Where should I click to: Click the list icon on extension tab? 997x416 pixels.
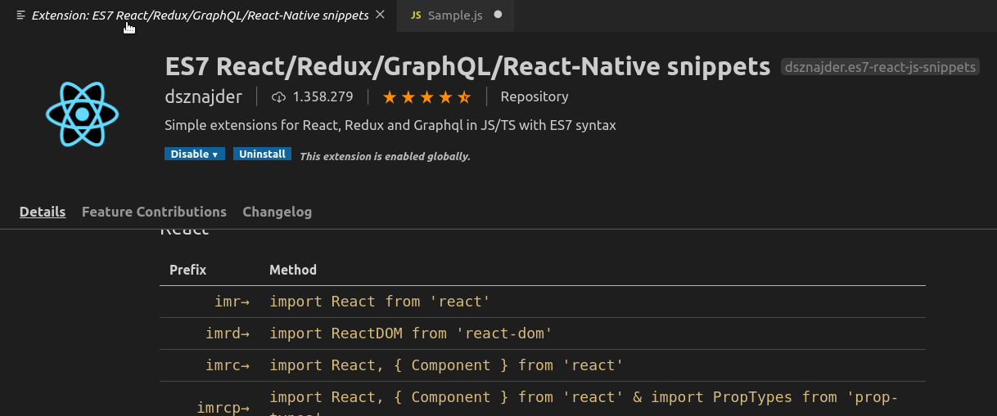tap(21, 16)
